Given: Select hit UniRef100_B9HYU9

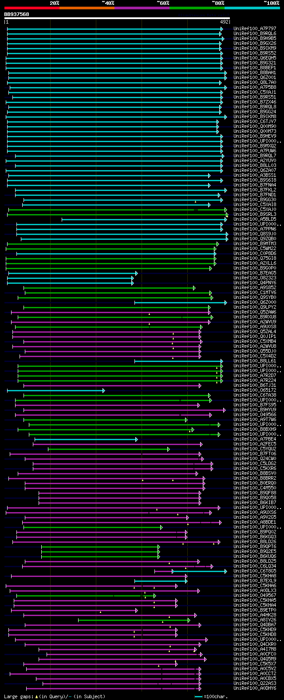Looking at the screenshot, I should (255, 410).
